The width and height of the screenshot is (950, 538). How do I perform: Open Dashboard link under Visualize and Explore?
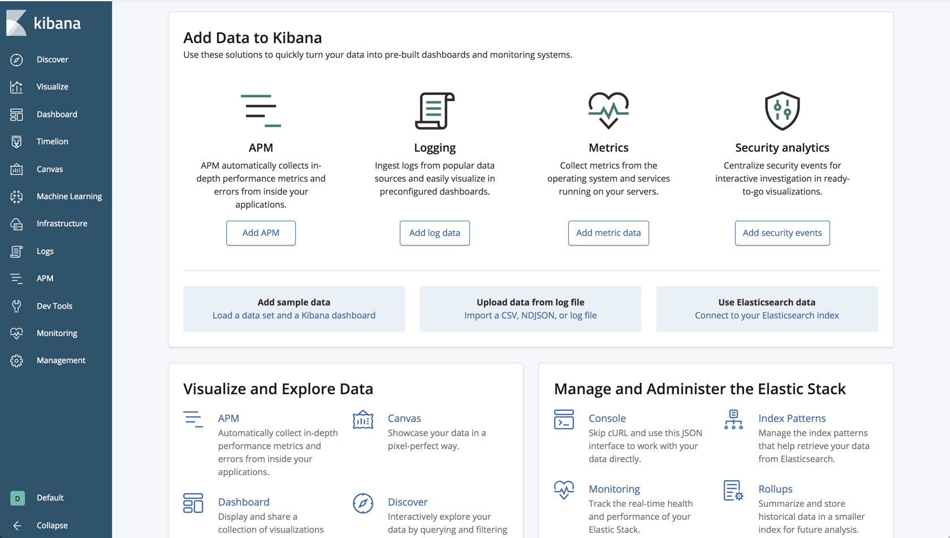point(244,502)
